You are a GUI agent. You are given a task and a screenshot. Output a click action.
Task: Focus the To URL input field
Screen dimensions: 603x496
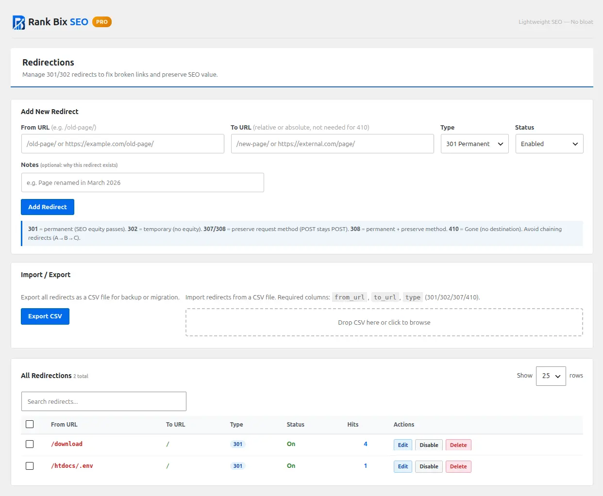click(x=332, y=144)
